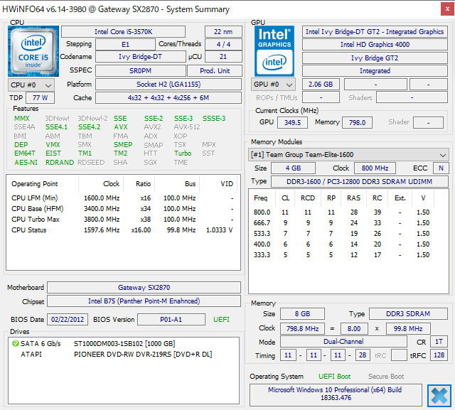Expand the Team Group Team-Elite-1600 memory module dropdown
The image size is (455, 410).
[x=348, y=154]
